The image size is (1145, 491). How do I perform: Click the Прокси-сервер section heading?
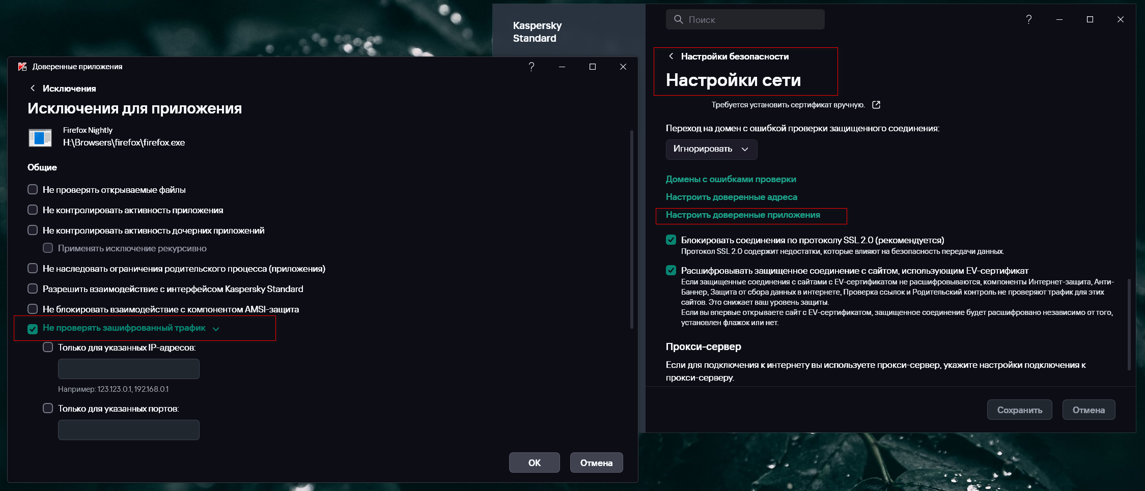(x=703, y=346)
